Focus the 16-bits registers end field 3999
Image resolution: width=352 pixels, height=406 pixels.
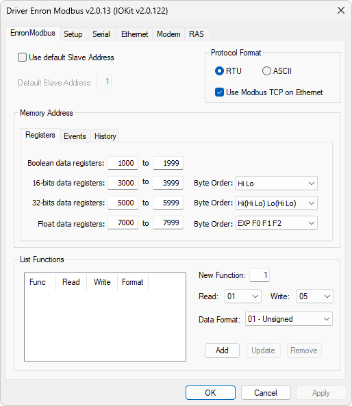168,183
